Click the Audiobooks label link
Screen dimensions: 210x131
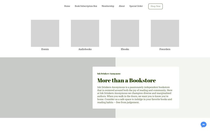85,49
